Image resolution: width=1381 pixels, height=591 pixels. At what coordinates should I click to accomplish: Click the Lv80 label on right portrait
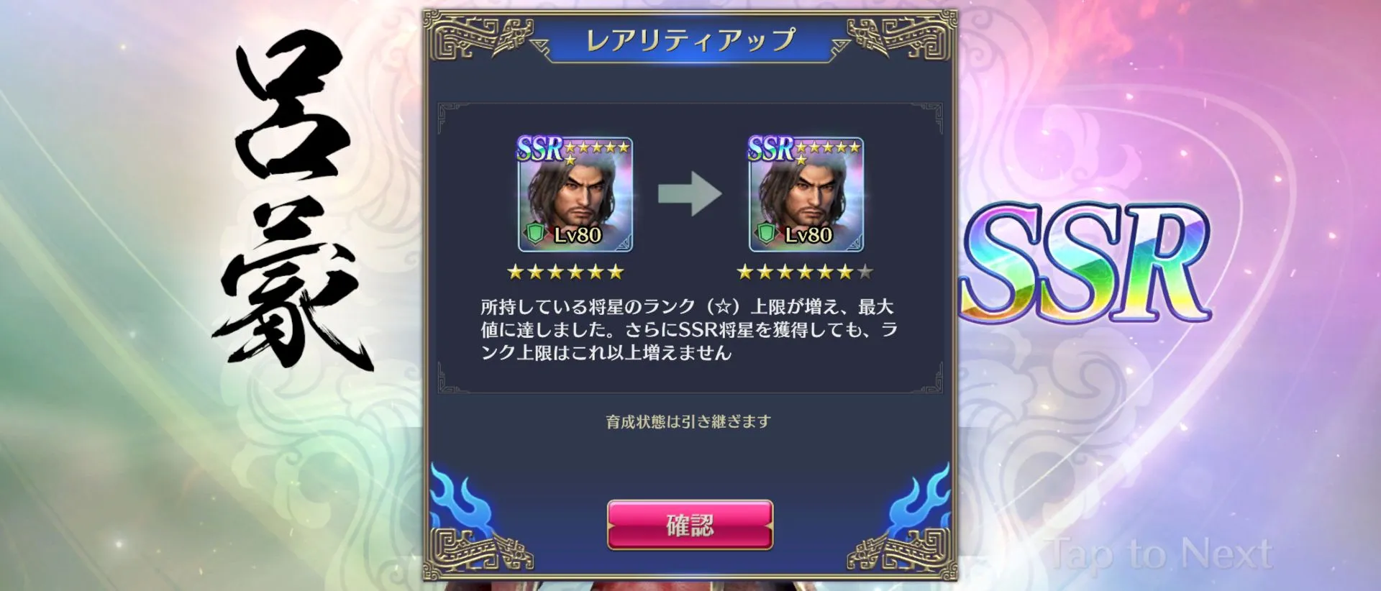808,235
